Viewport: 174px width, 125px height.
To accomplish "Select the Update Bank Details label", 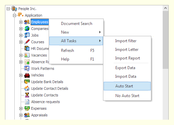I will pos(47,82).
